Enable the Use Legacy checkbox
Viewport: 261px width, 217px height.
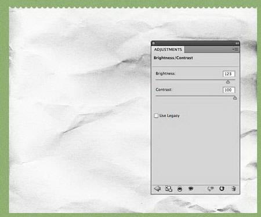tap(156, 116)
